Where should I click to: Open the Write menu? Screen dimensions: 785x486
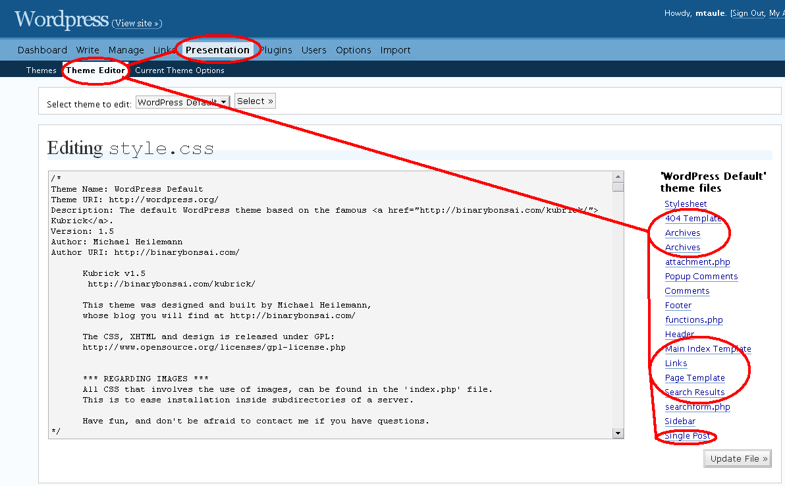click(88, 50)
